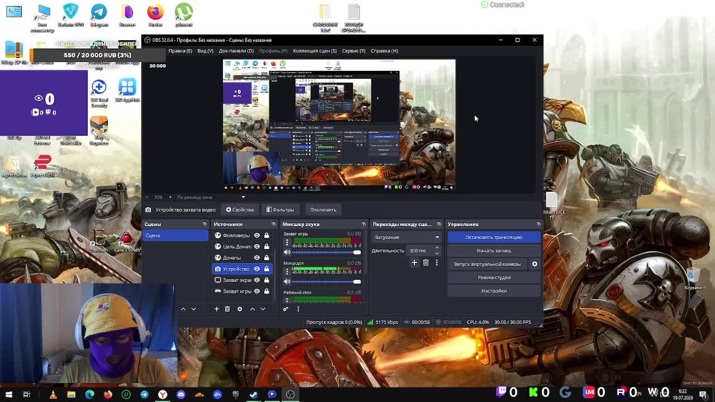Open audio mixer menu dots
Image resolution: width=715 pixels, height=402 pixels.
pos(298,309)
